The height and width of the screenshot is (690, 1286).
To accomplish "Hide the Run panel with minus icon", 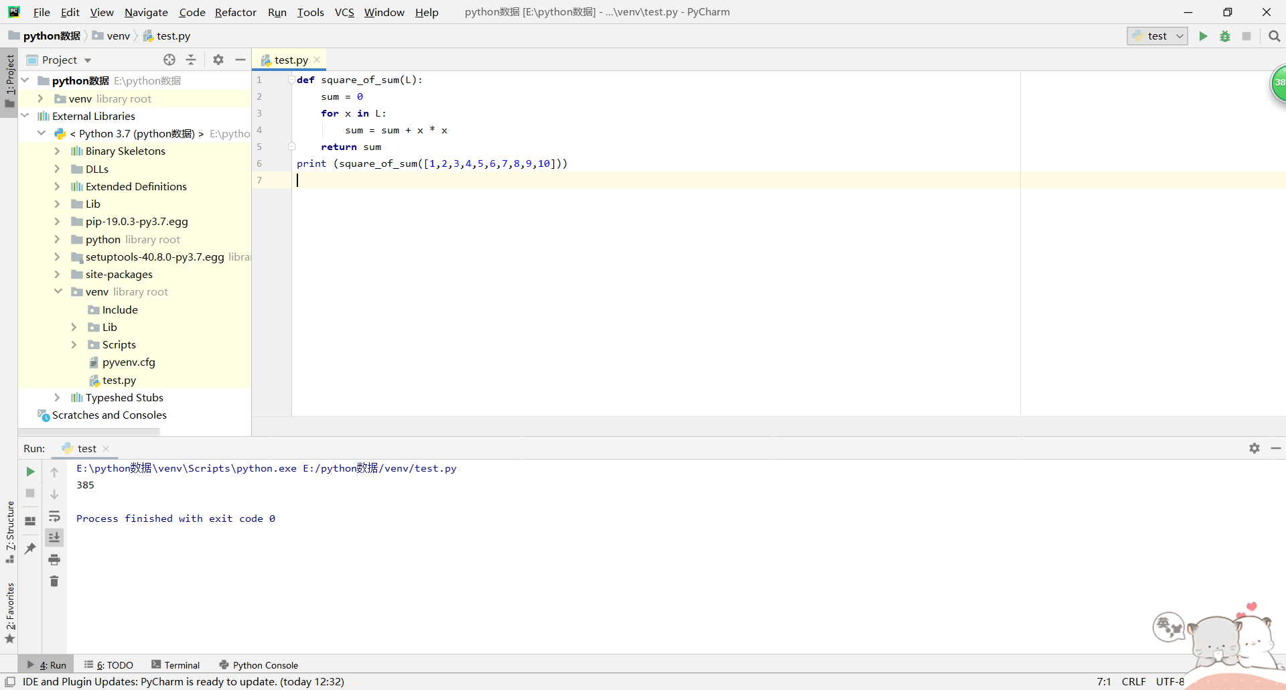I will pyautogui.click(x=1276, y=448).
